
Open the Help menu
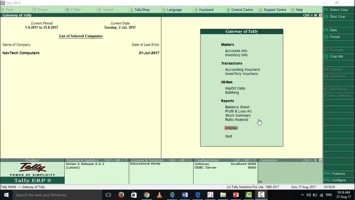click(x=297, y=10)
